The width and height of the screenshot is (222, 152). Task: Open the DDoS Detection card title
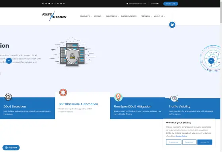click(15, 107)
